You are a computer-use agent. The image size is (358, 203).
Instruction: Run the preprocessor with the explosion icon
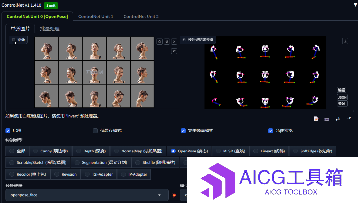click(174, 195)
